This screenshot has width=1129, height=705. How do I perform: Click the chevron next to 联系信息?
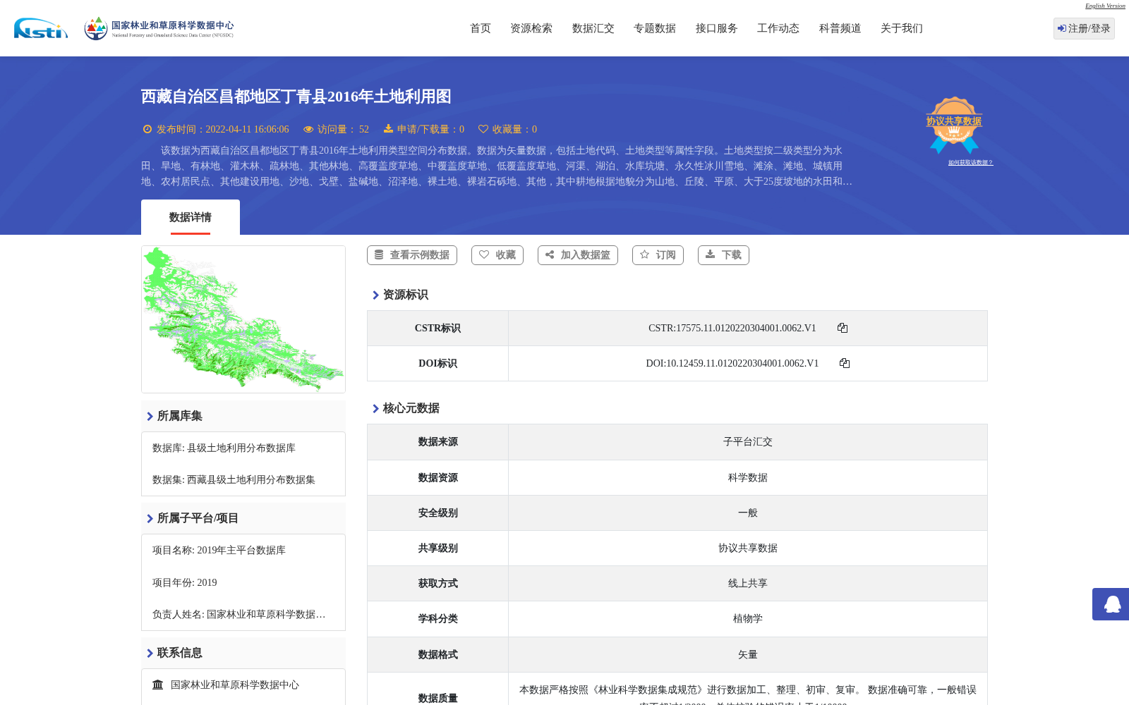coord(150,654)
